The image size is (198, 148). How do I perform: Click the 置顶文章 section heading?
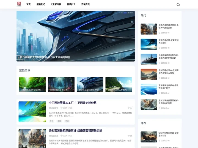(24, 70)
